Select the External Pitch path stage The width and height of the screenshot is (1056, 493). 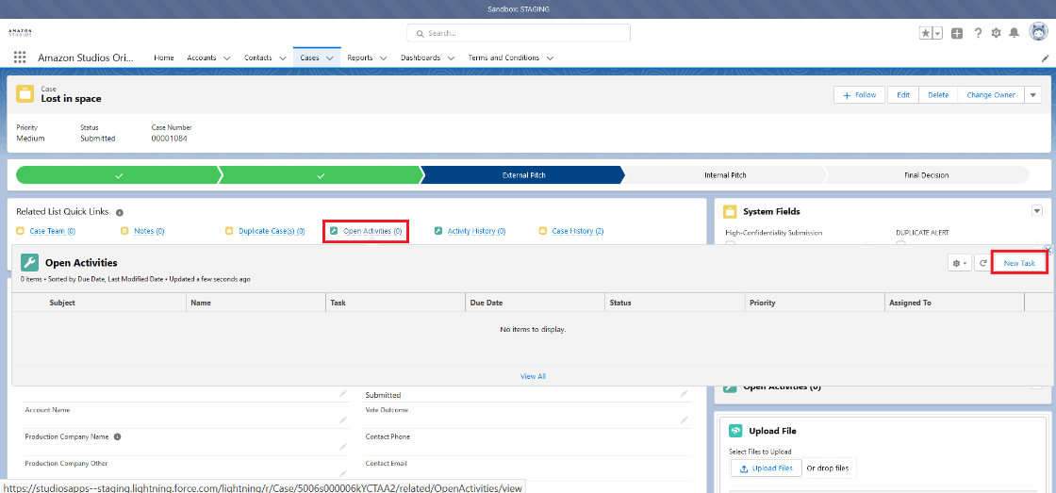coord(524,175)
